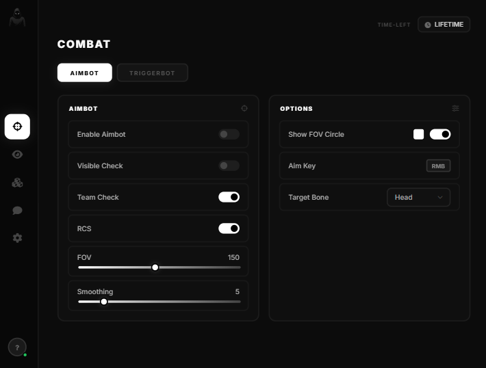This screenshot has height=368, width=486.
Task: Open the white FOV circle color swatch
Action: 418,134
